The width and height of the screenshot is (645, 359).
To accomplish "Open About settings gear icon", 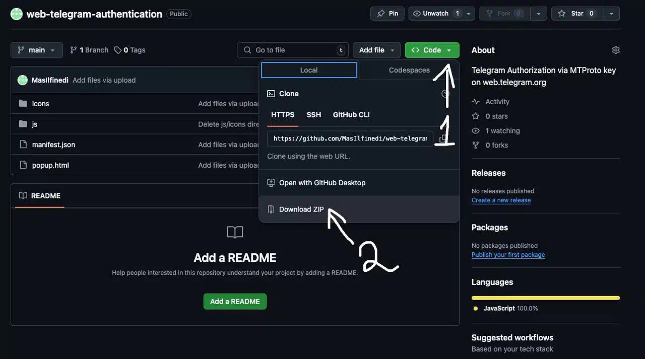I will point(616,50).
